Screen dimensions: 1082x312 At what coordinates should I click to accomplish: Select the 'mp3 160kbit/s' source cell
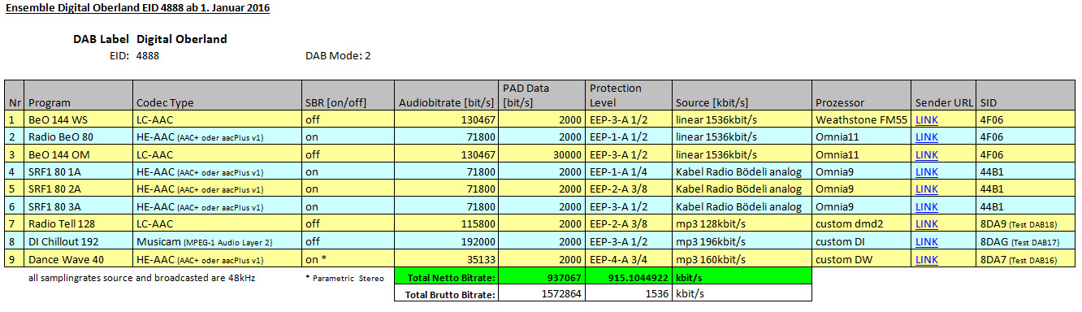(x=742, y=258)
